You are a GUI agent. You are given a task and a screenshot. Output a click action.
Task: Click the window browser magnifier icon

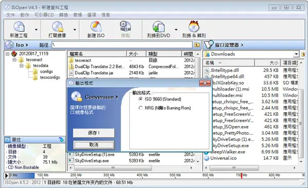click(208, 45)
